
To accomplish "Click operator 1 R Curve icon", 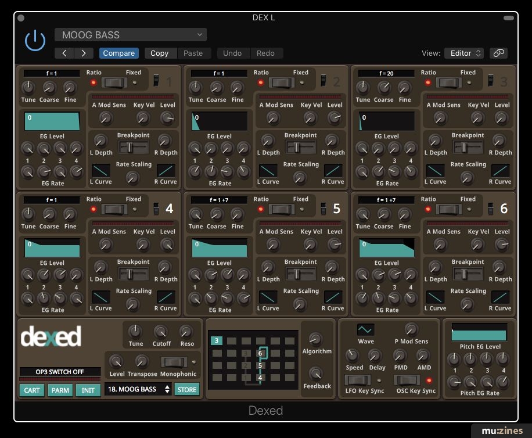I will pyautogui.click(x=166, y=170).
